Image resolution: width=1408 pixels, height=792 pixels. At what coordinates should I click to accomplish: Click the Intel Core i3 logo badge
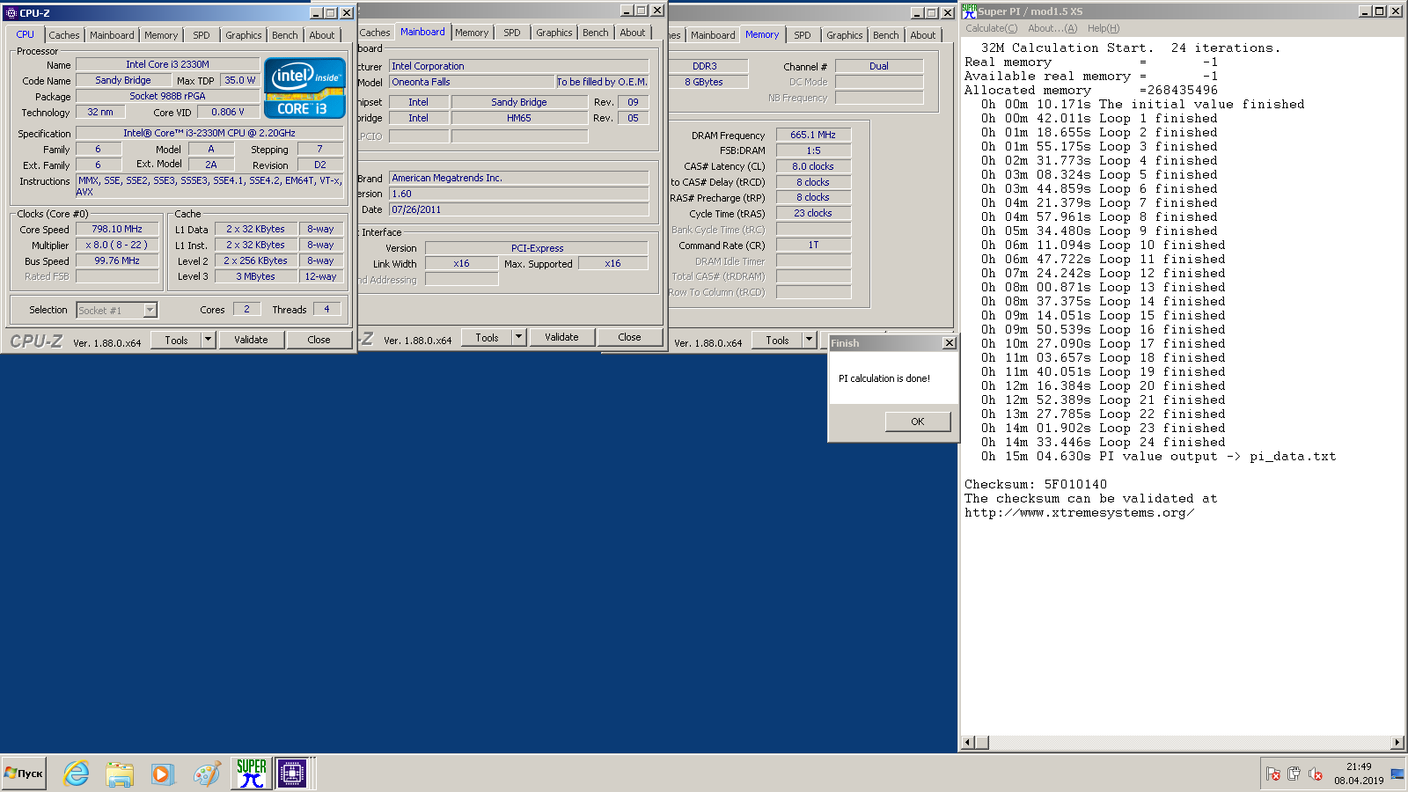(x=304, y=87)
